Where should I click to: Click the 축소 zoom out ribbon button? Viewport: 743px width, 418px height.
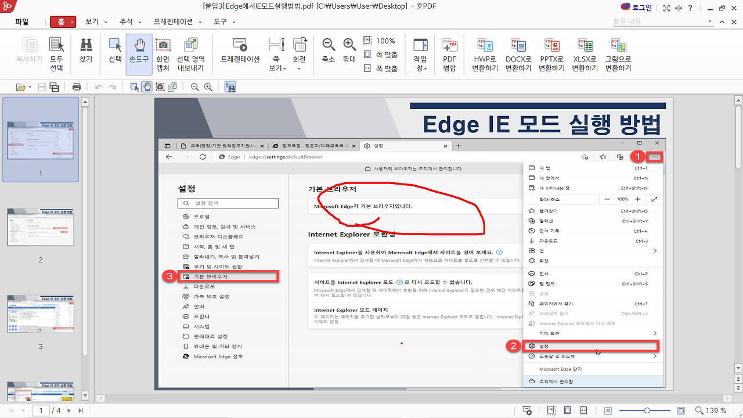329,51
